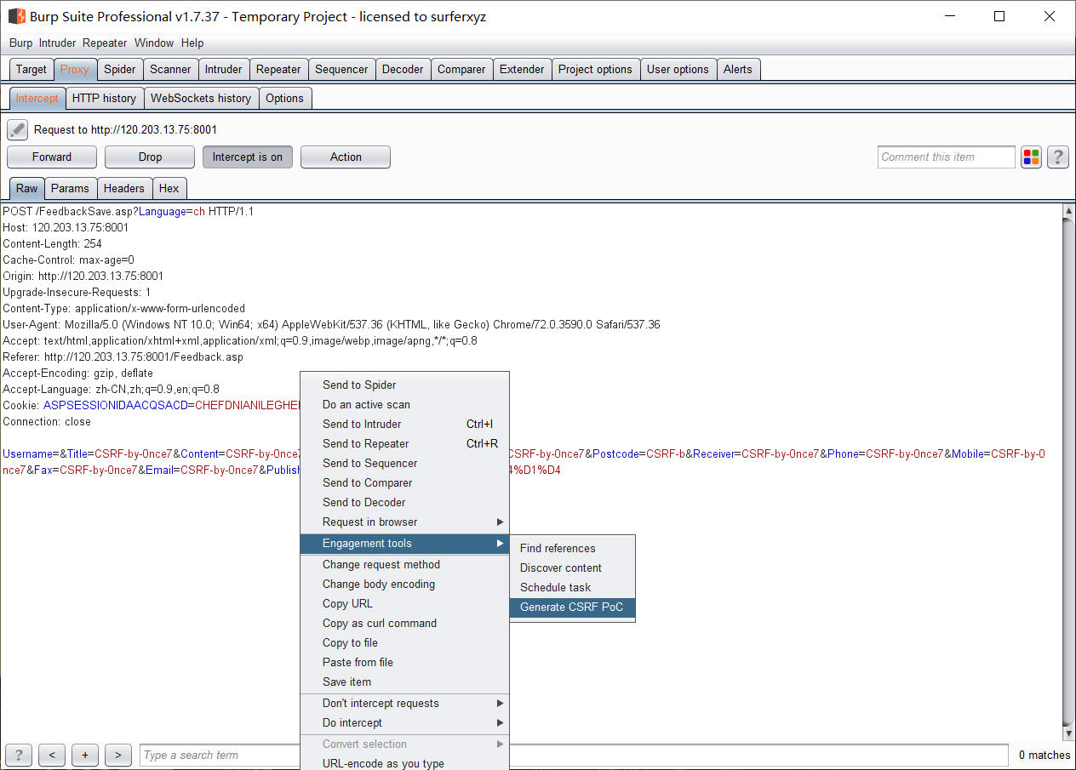
Task: Choose Generate CSRF PoC
Action: pos(572,607)
